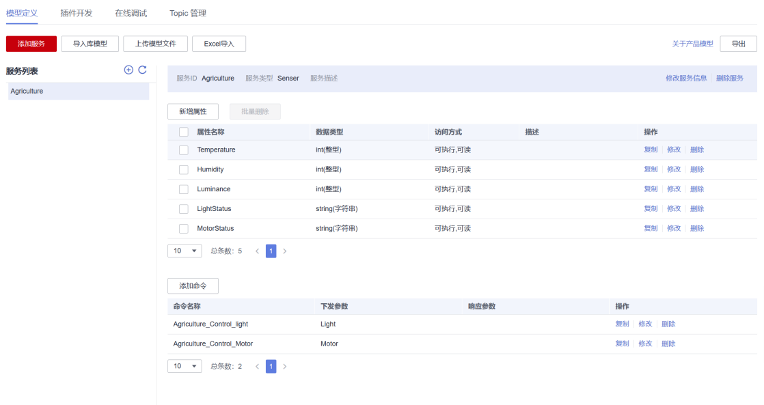Open the Topic 管理 tab

pyautogui.click(x=188, y=13)
